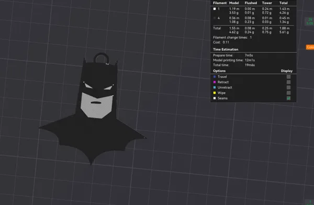Viewport: 314px width, 205px height.
Task: Click the Seams option label
Action: [222, 98]
